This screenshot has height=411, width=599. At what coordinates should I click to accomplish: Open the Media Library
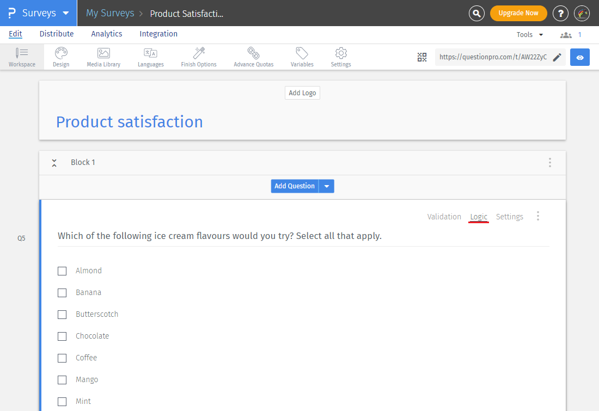[103, 57]
